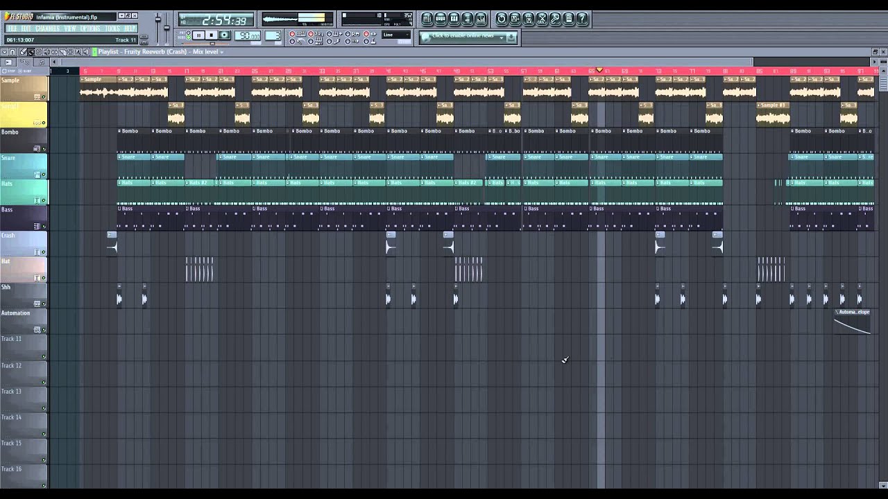Image resolution: width=888 pixels, height=499 pixels.
Task: Open the mixer window
Action: 481,19
